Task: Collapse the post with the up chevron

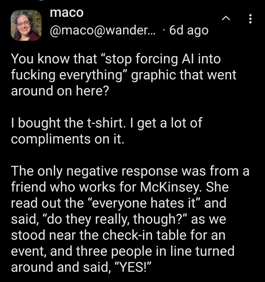Action: [x=225, y=19]
